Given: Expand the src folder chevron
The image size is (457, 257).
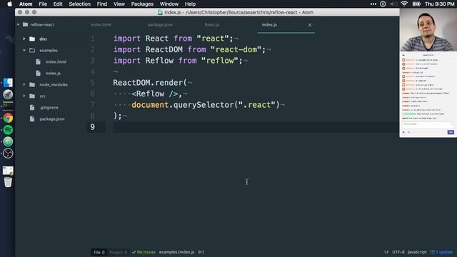Looking at the screenshot, I should tap(24, 96).
